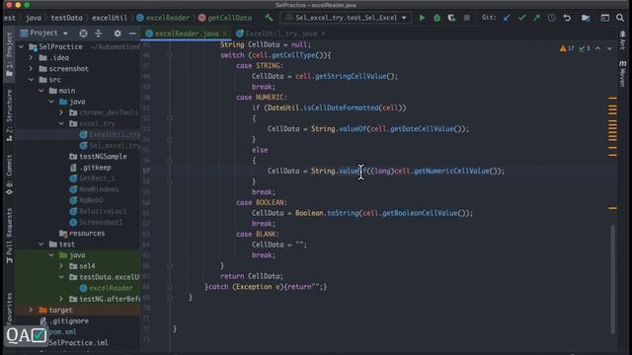The height and width of the screenshot is (355, 632).
Task: Expand the .idea folder
Action: [31, 57]
